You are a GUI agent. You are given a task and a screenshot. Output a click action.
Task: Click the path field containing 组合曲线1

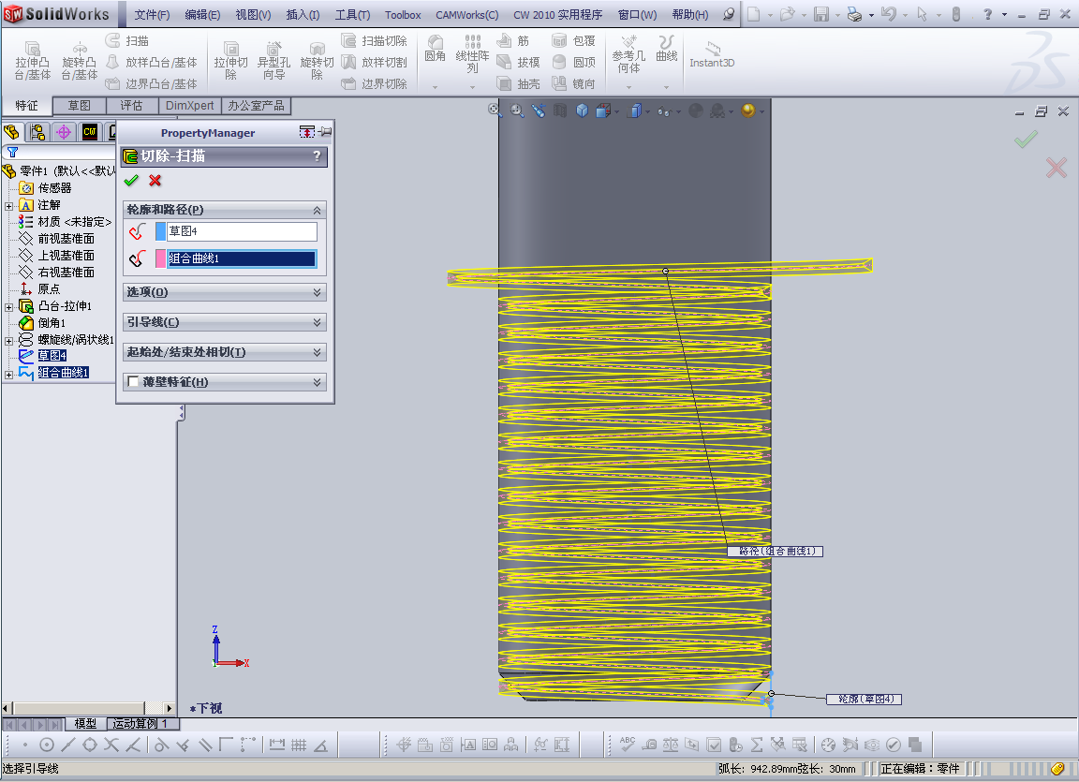coord(243,258)
